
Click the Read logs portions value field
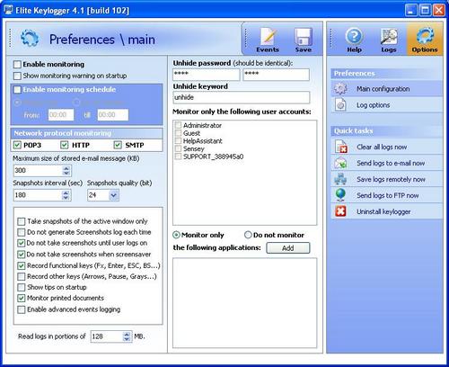point(107,336)
